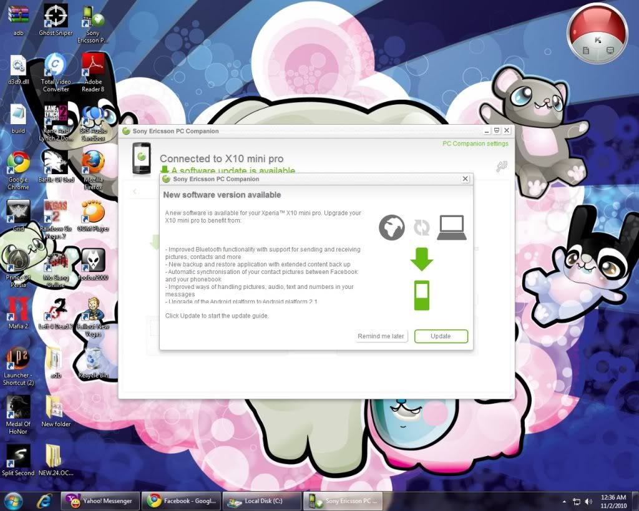Close the New software version dialog

pyautogui.click(x=465, y=179)
